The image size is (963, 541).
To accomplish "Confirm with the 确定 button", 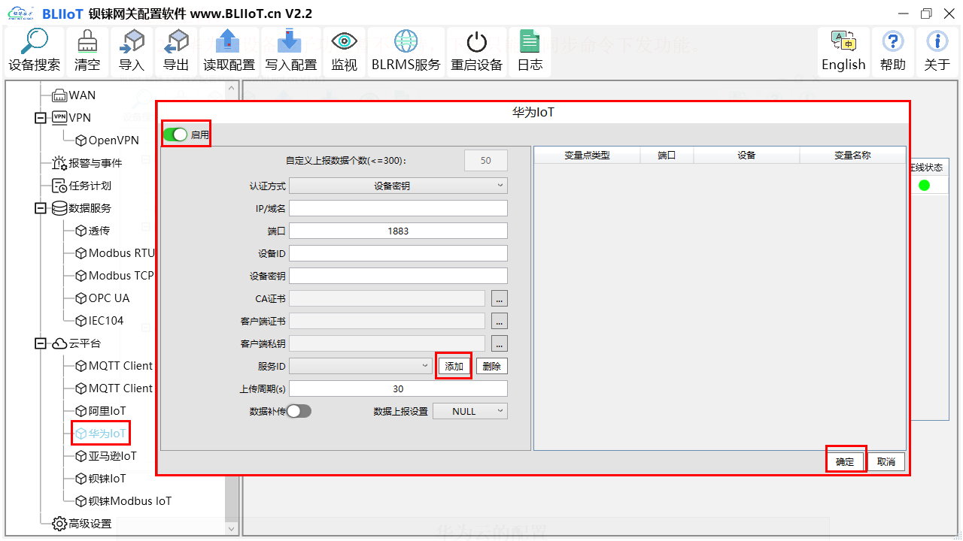I will coord(846,461).
